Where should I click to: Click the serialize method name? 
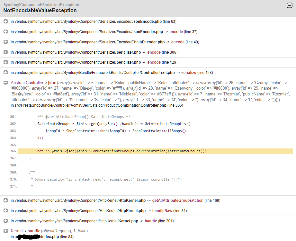click(x=189, y=73)
